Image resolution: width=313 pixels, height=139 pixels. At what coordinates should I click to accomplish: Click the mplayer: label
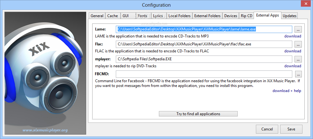coord(103,59)
